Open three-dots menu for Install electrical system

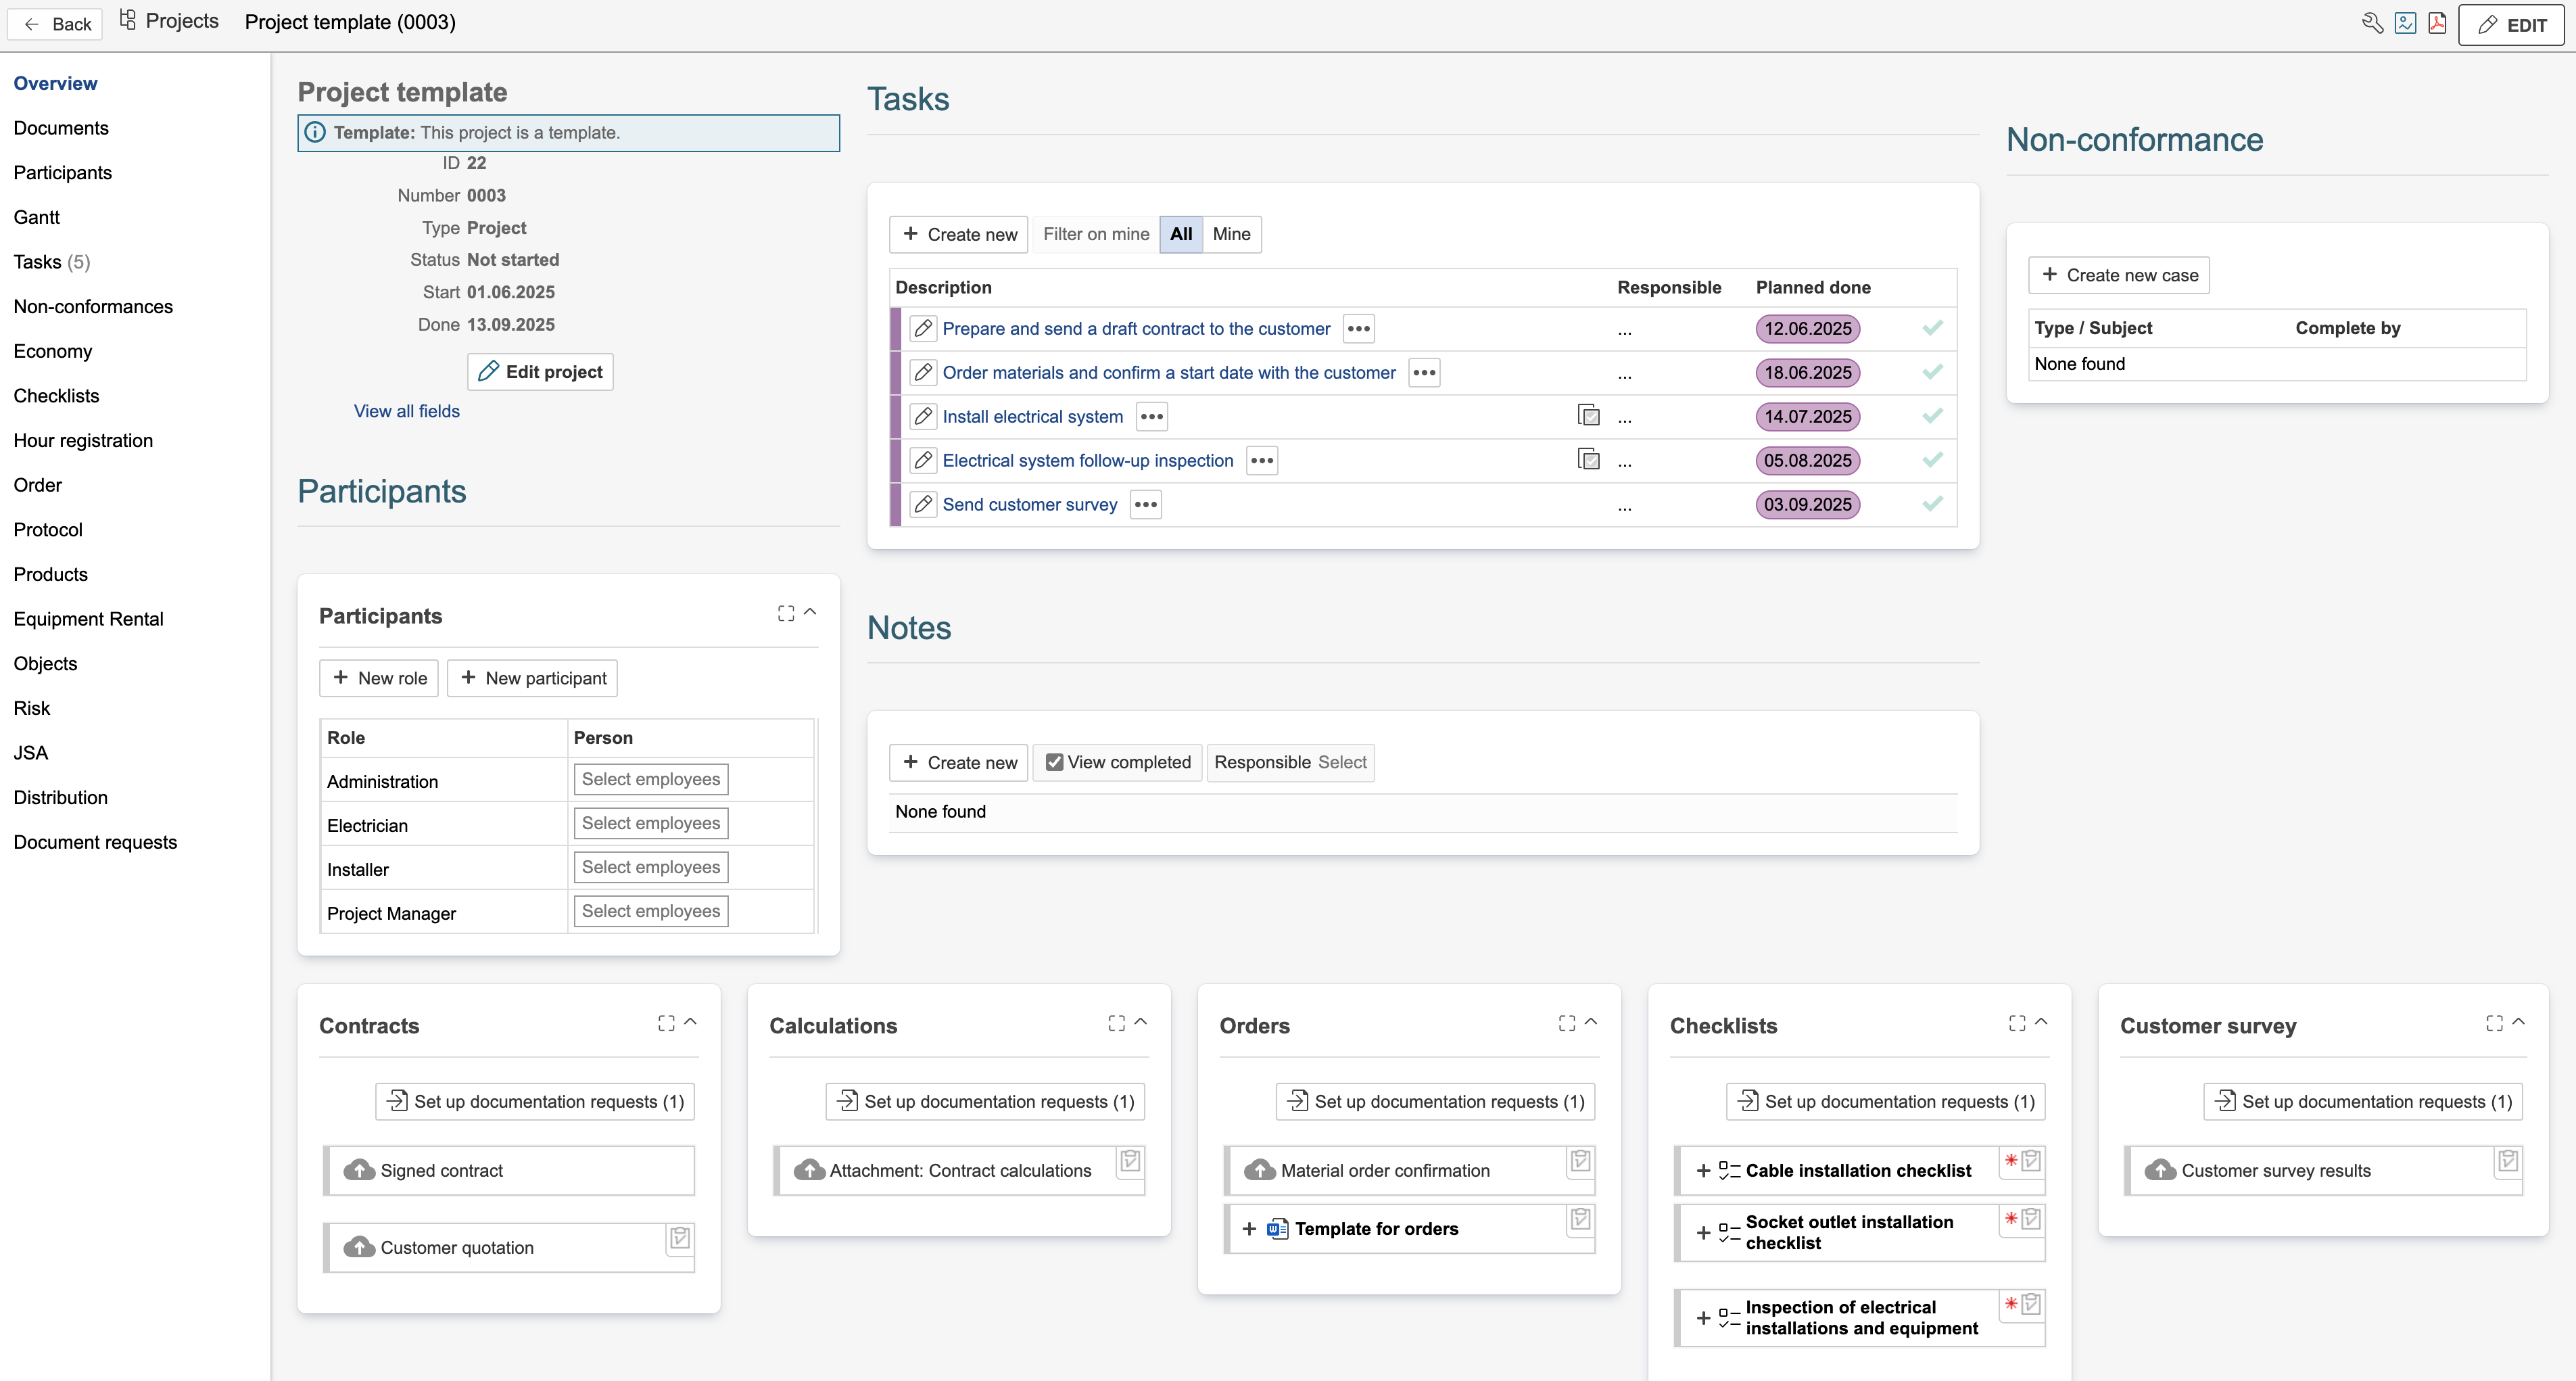[x=1152, y=416]
